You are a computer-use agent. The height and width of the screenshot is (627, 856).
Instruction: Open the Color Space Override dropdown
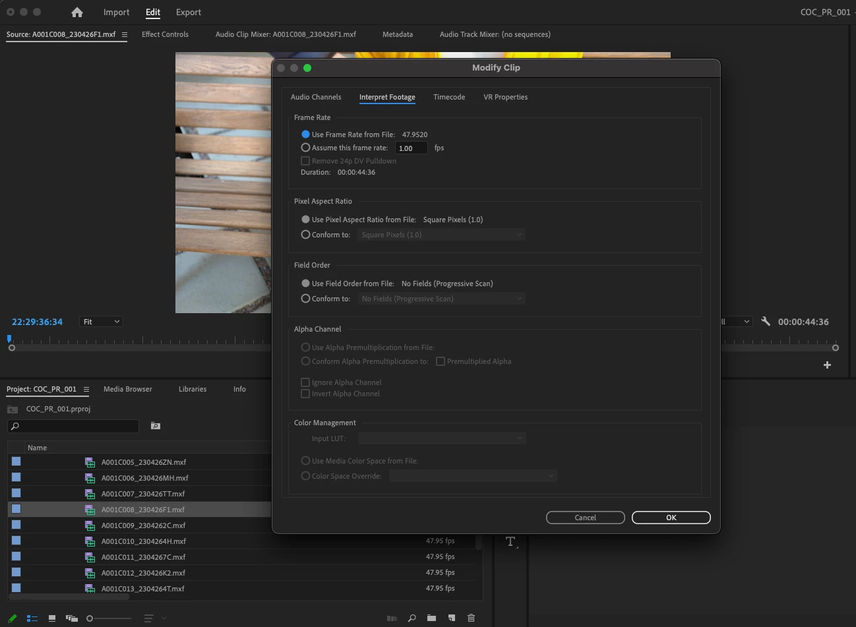pyautogui.click(x=473, y=476)
